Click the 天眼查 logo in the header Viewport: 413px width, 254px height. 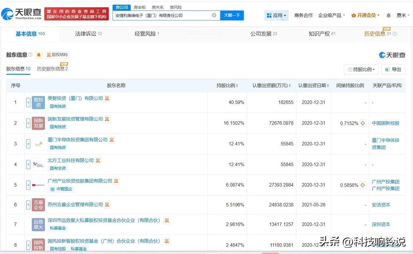pyautogui.click(x=22, y=14)
